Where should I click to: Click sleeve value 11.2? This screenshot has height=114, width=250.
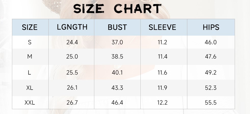pos(162,42)
